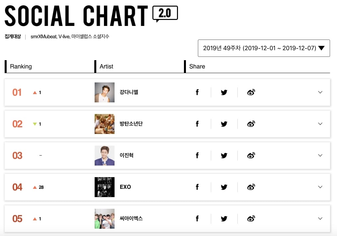This screenshot has height=236, width=337.
Task: Open the 이진혁 artist name link
Action: [126, 156]
